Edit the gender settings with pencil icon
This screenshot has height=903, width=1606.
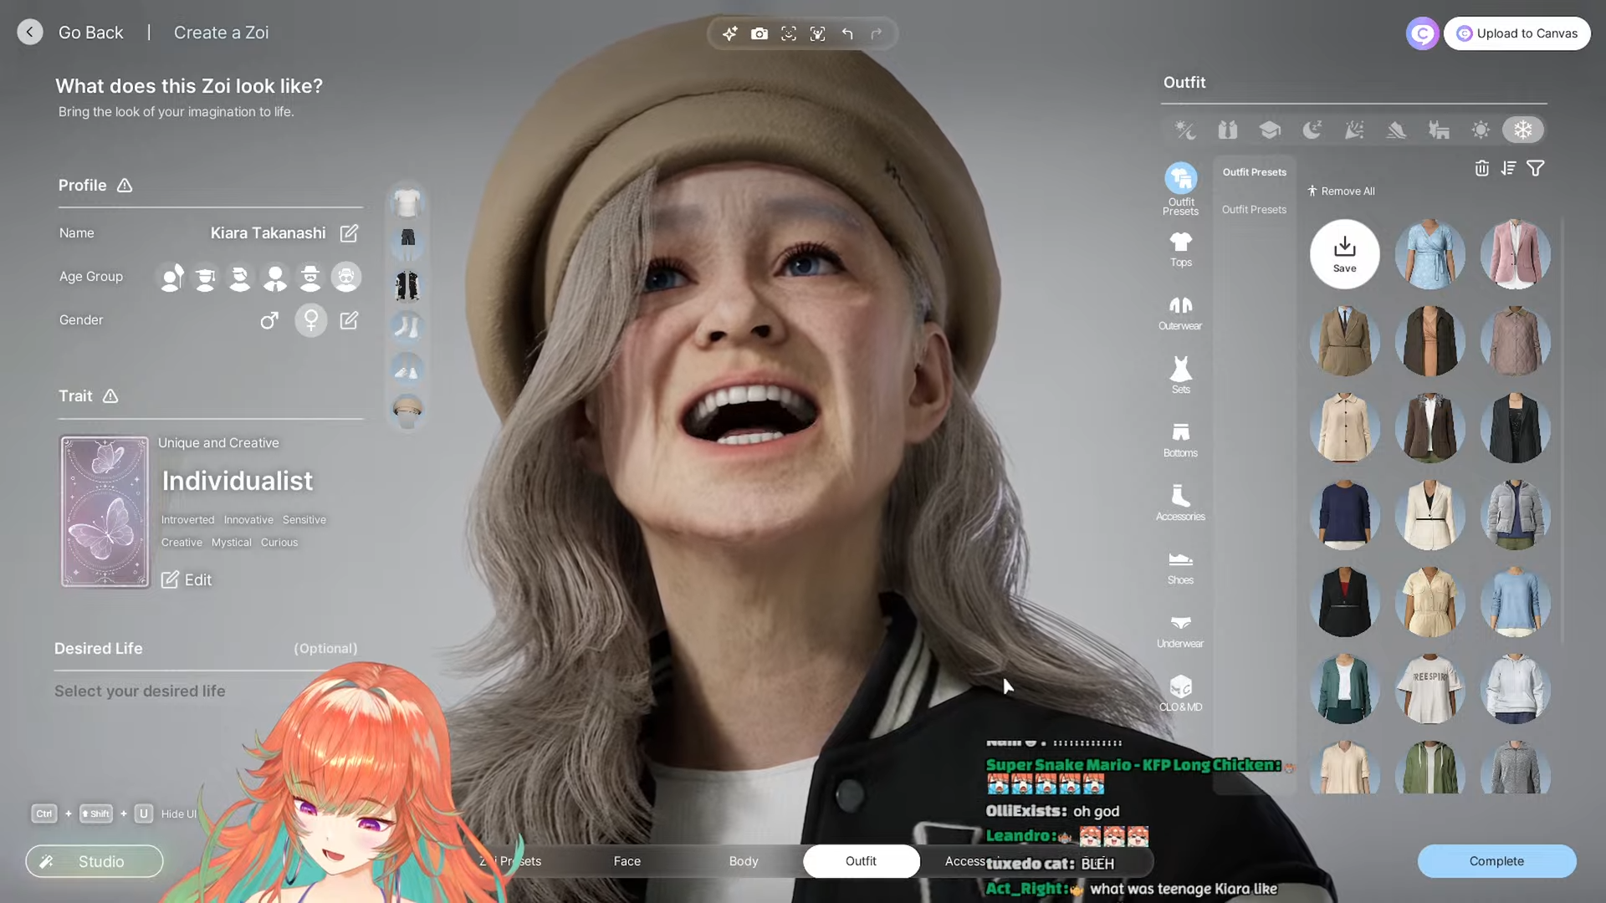point(349,320)
